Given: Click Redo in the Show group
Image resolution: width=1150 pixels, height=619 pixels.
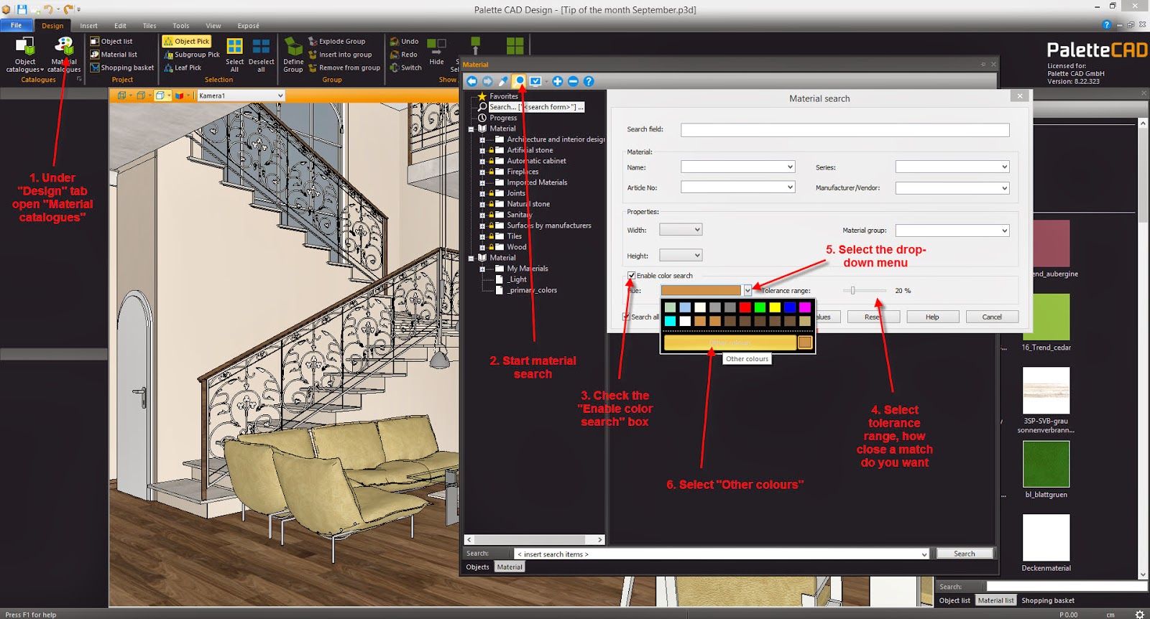Looking at the screenshot, I should click(404, 55).
